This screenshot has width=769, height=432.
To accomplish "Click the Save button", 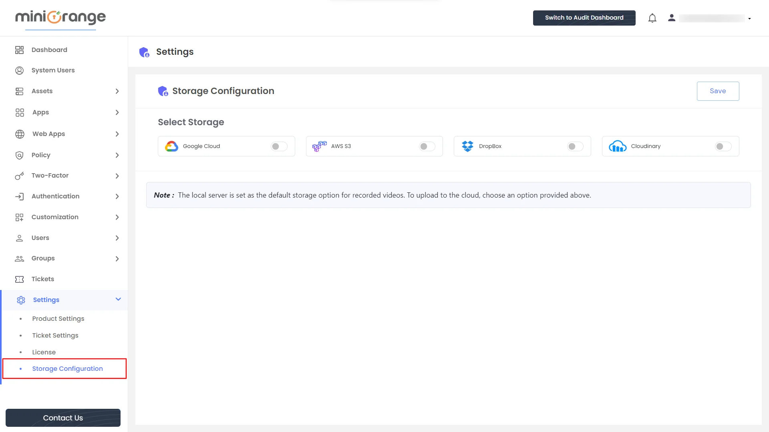I will click(x=718, y=91).
